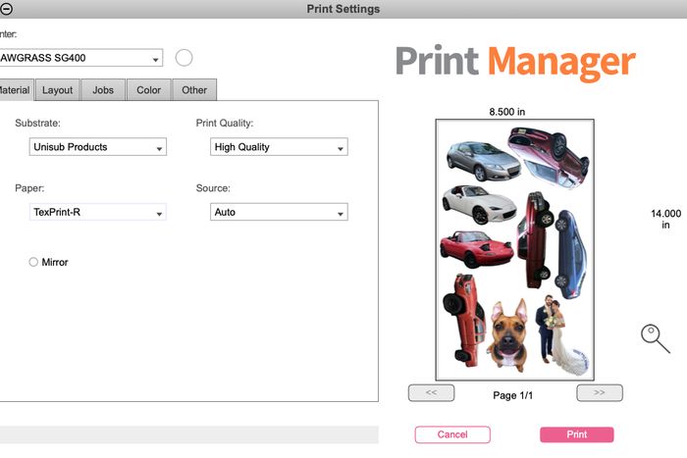The width and height of the screenshot is (687, 458).
Task: Go to previous page with << button
Action: (431, 393)
